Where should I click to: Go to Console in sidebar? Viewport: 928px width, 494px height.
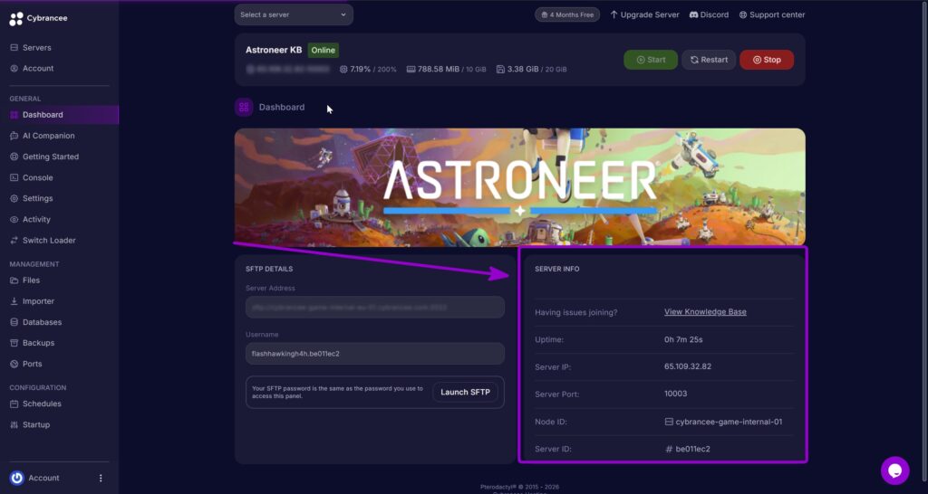(38, 178)
